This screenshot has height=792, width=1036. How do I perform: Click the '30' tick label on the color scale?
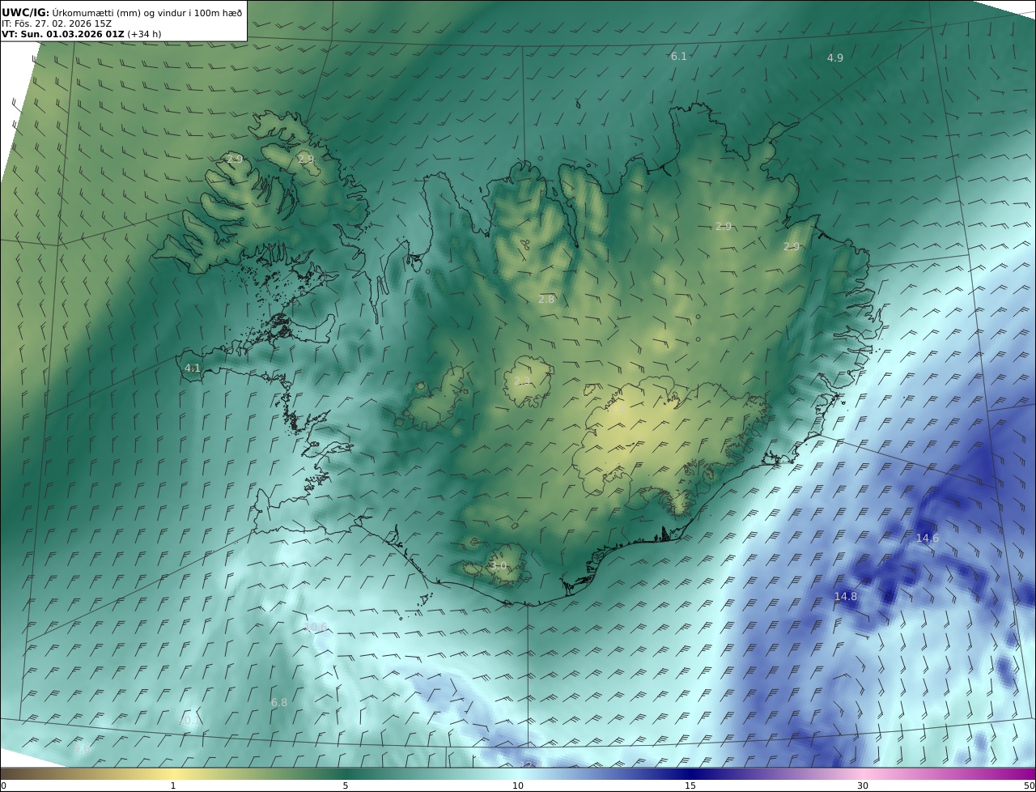point(863,786)
